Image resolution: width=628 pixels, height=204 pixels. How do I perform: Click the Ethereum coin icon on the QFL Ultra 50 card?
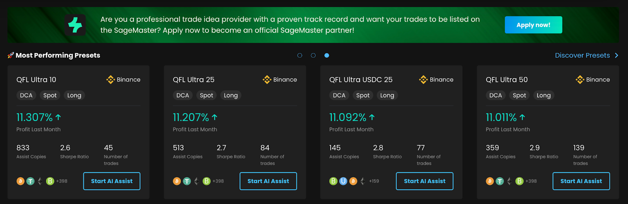509,181
